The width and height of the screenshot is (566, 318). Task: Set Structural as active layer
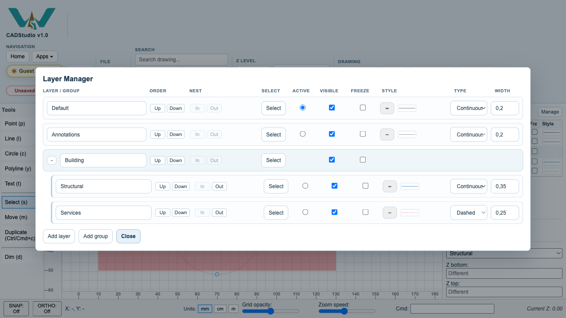(x=305, y=186)
